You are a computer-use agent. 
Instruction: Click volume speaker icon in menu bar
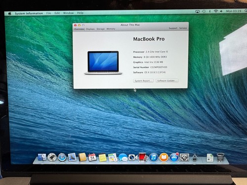click(x=221, y=11)
